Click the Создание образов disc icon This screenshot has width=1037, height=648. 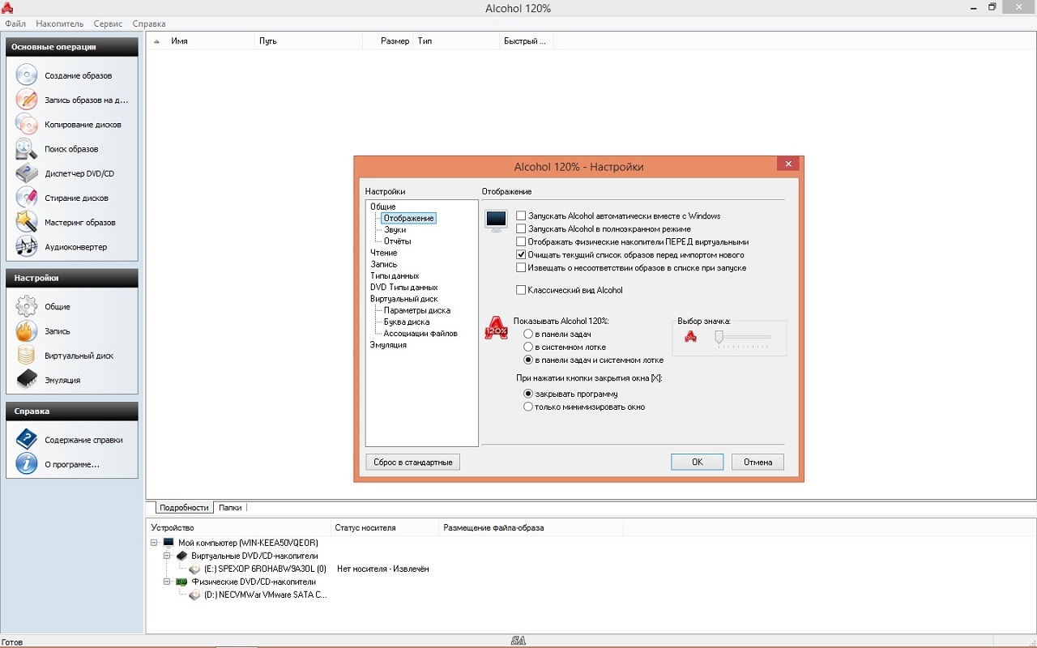[27, 75]
